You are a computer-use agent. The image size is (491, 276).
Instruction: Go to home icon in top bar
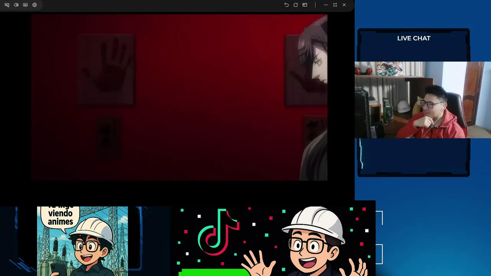[296, 5]
